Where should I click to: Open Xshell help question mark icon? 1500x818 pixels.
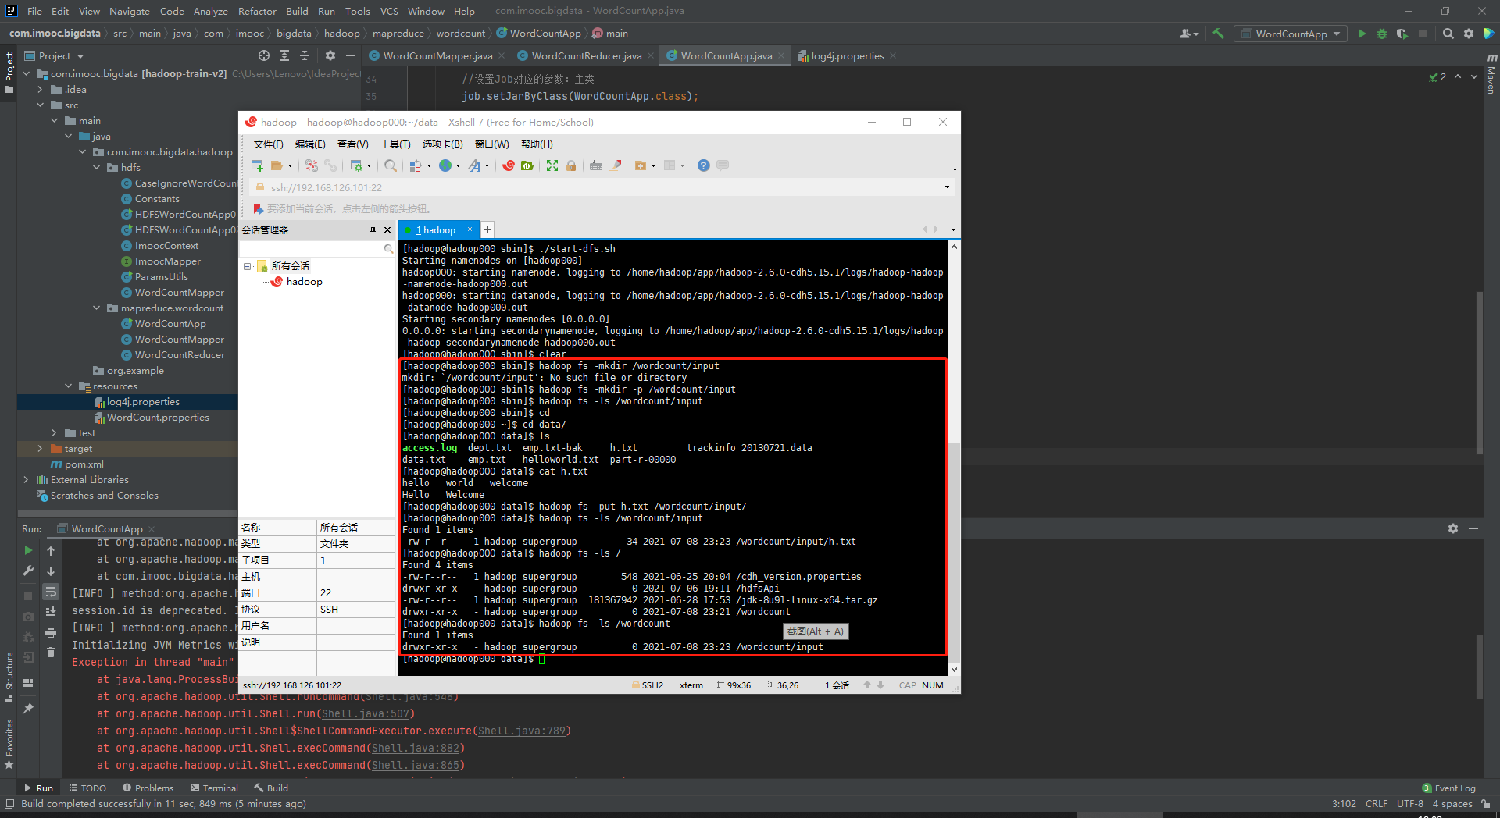click(x=704, y=165)
